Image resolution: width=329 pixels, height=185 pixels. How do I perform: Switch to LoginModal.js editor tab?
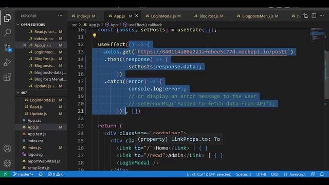[163, 16]
